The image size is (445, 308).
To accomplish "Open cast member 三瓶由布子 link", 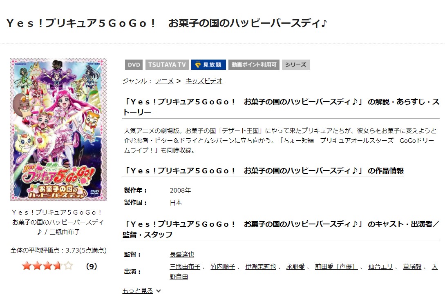I will [x=185, y=267].
